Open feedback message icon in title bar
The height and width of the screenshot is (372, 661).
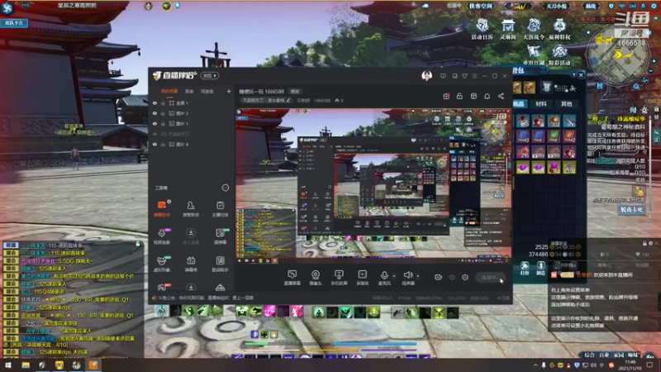coord(443,76)
